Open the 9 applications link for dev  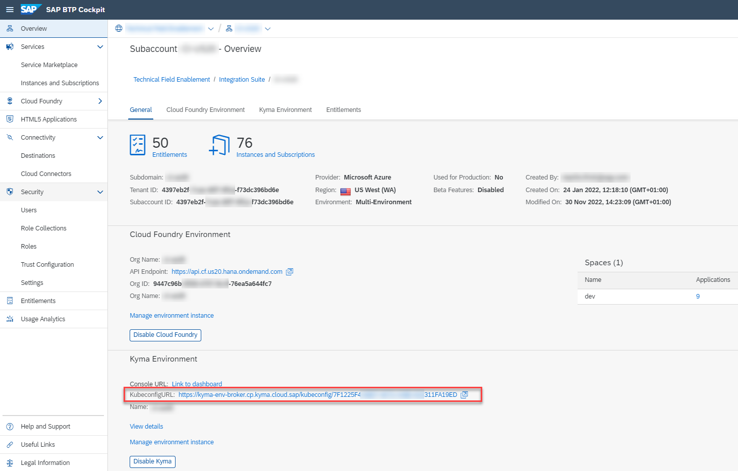pyautogui.click(x=698, y=297)
